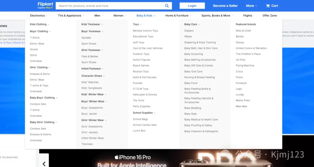314x167 pixels.
Task: Open the Flights tab
Action: tap(247, 15)
